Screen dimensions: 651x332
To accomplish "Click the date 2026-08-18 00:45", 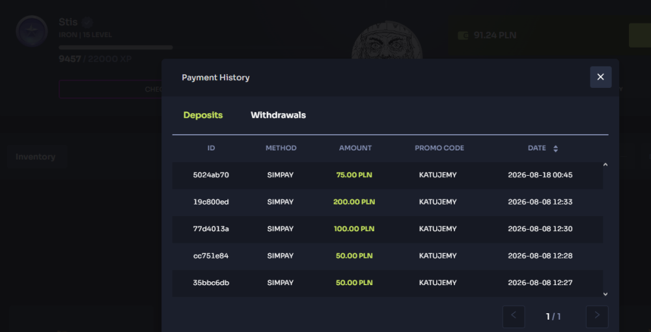I will [540, 175].
